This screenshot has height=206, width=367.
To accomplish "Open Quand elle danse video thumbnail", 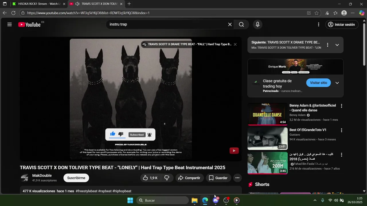I will pyautogui.click(x=268, y=114).
